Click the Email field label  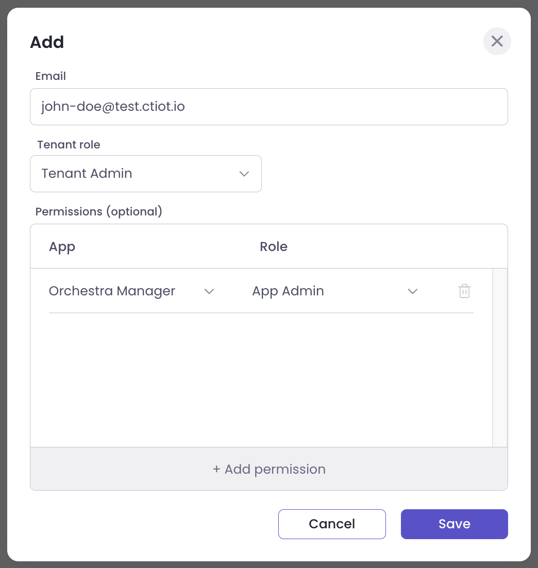point(51,76)
